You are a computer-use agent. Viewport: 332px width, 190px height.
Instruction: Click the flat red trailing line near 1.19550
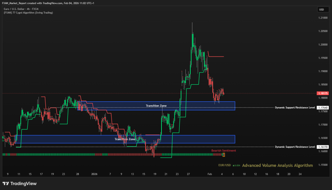pyautogui.click(x=216, y=57)
